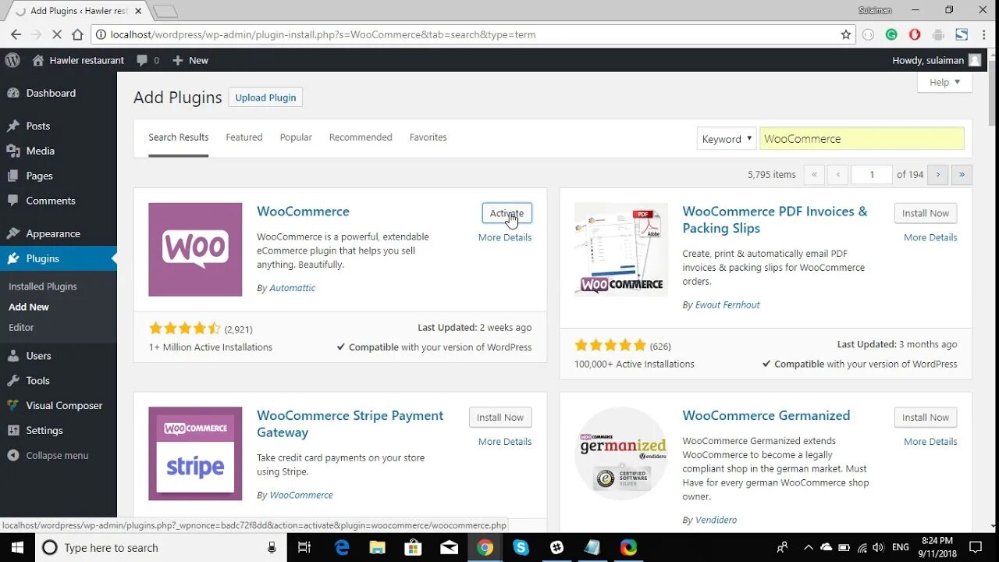The width and height of the screenshot is (999, 562).
Task: Click the WordPress logo in admin bar
Action: tap(12, 60)
